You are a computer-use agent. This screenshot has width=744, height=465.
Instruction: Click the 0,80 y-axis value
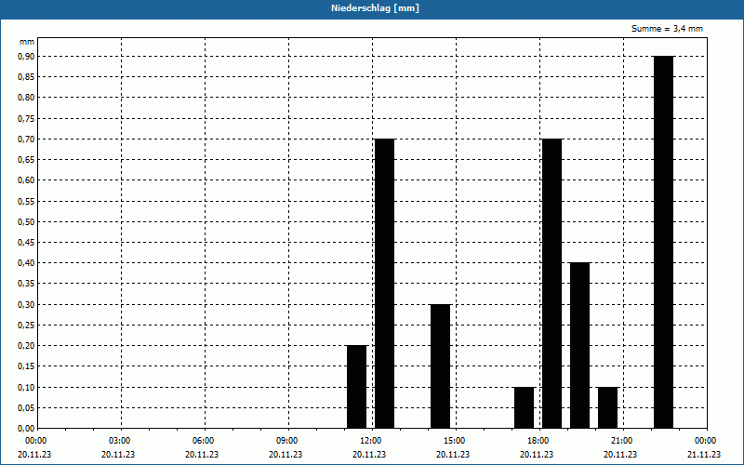click(x=26, y=98)
